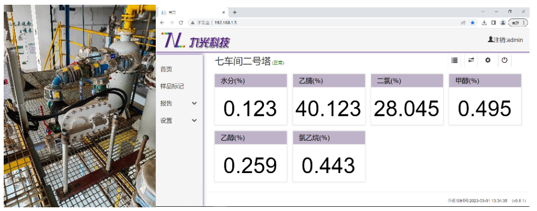The image size is (537, 211).
Task: Click the 0.123 water value
Action: (250, 109)
